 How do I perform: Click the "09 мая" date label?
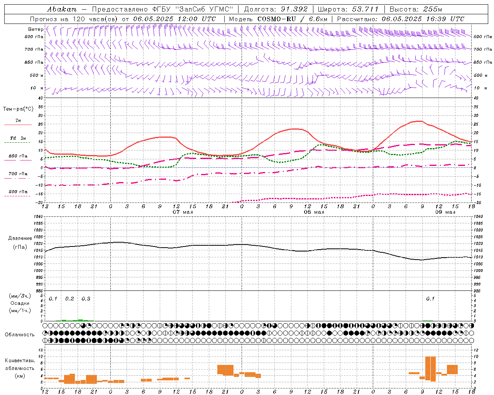point(445,212)
